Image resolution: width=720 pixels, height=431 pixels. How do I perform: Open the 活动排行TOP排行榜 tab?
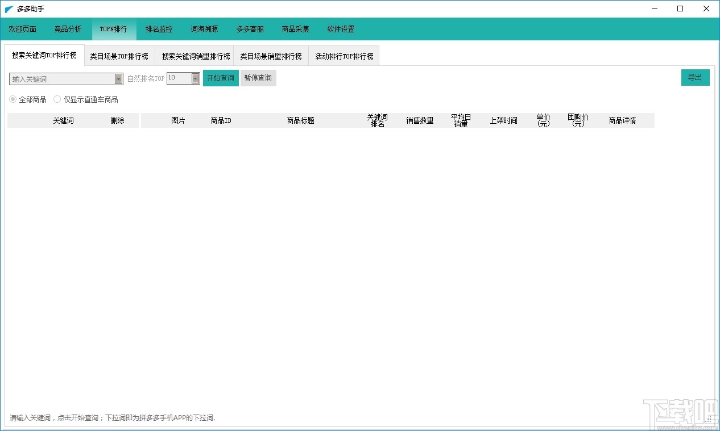point(345,56)
